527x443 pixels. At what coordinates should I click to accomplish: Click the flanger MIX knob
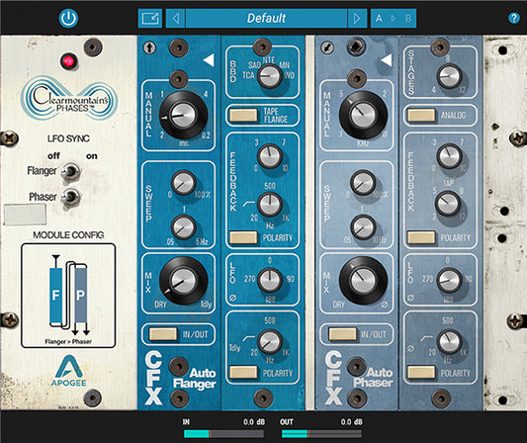point(183,281)
